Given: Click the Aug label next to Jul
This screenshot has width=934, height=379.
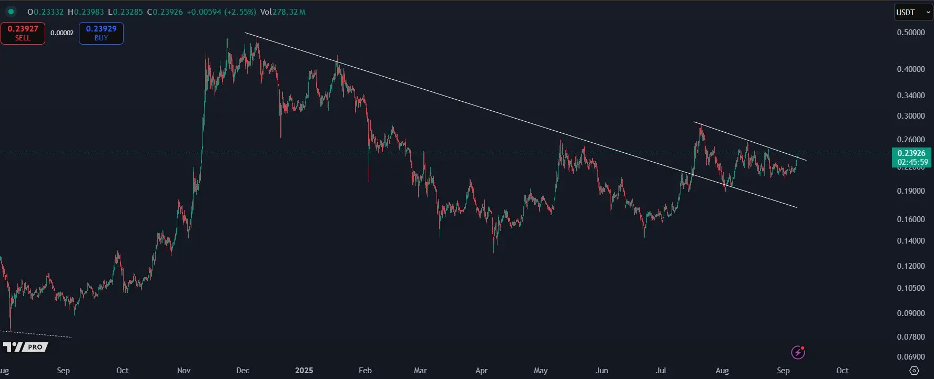Looking at the screenshot, I should point(722,371).
